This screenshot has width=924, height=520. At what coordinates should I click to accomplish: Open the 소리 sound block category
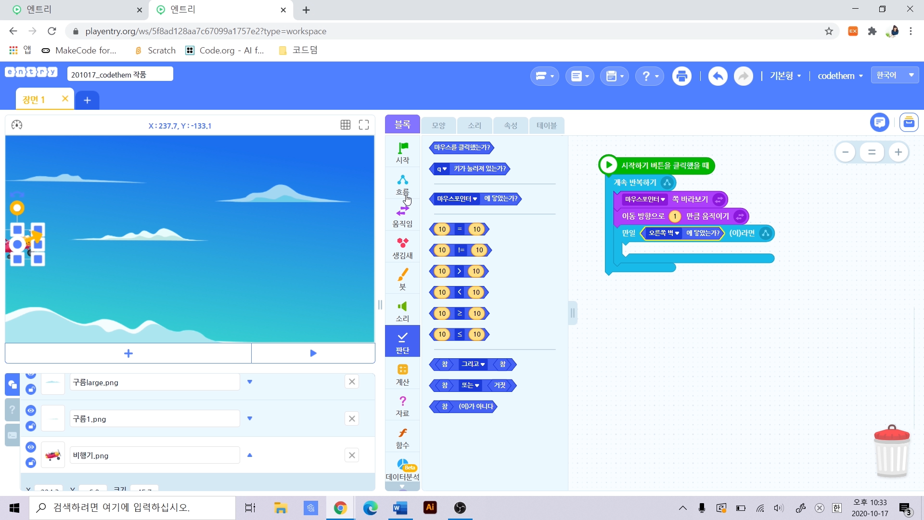pos(402,311)
